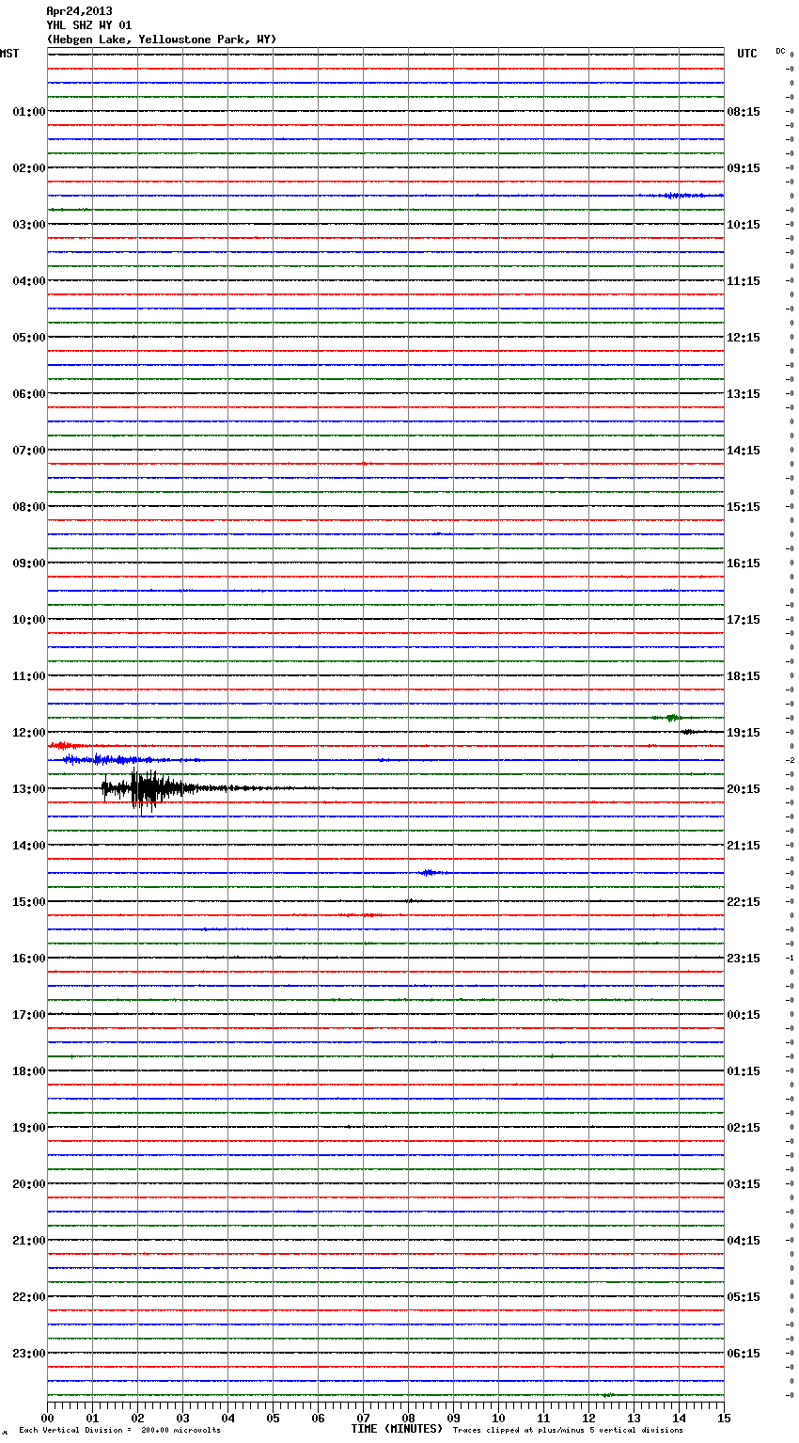799x1443 pixels.
Task: Select the 21:00 MST time label
Action: pos(28,1241)
